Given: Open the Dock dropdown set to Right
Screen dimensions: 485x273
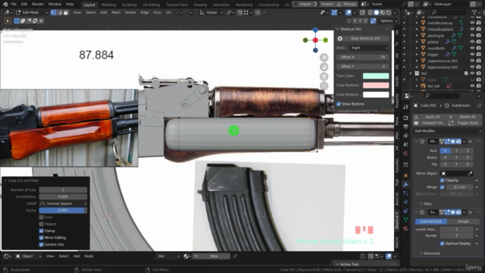Looking at the screenshot, I should click(369, 48).
